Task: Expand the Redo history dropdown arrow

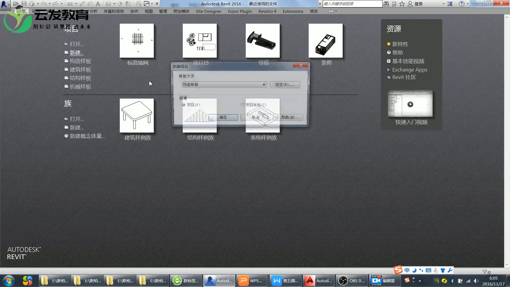Action: [x=62, y=4]
